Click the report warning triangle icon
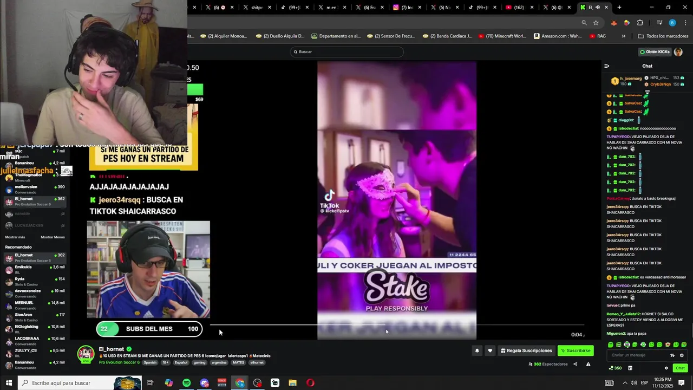Screen dimensions: 693x390 [588, 364]
